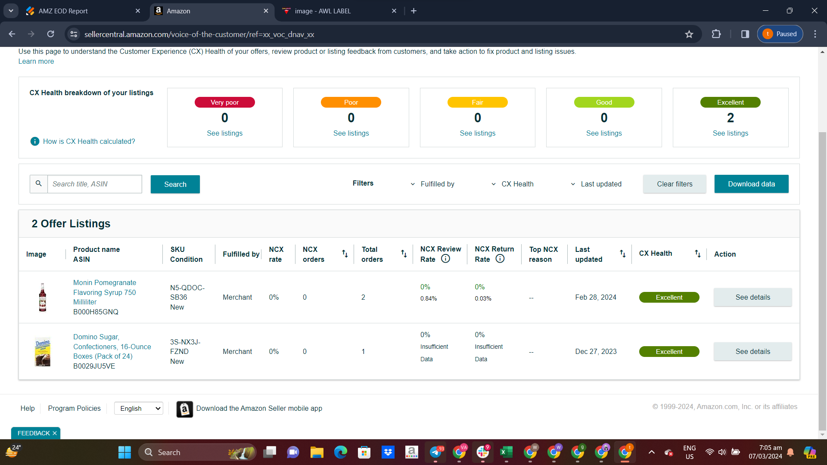See listings under Very poor
827x465 pixels.
tap(225, 133)
